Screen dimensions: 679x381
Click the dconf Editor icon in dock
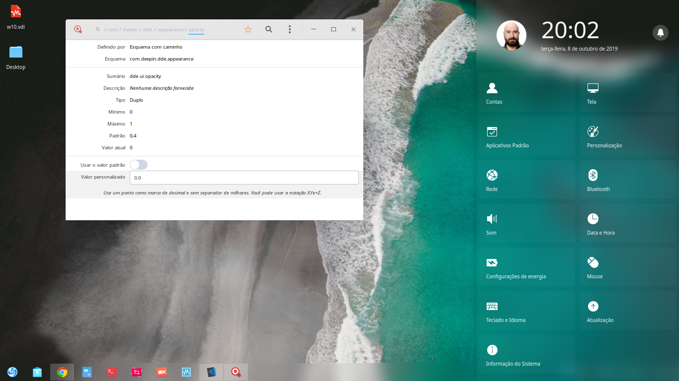click(236, 372)
